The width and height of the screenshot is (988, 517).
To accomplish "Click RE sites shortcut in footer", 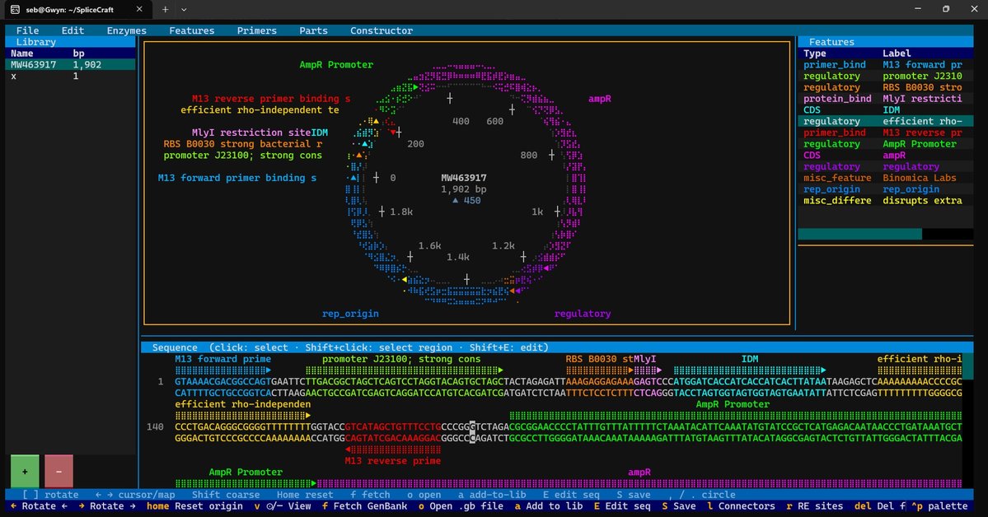I will pyautogui.click(x=814, y=505).
